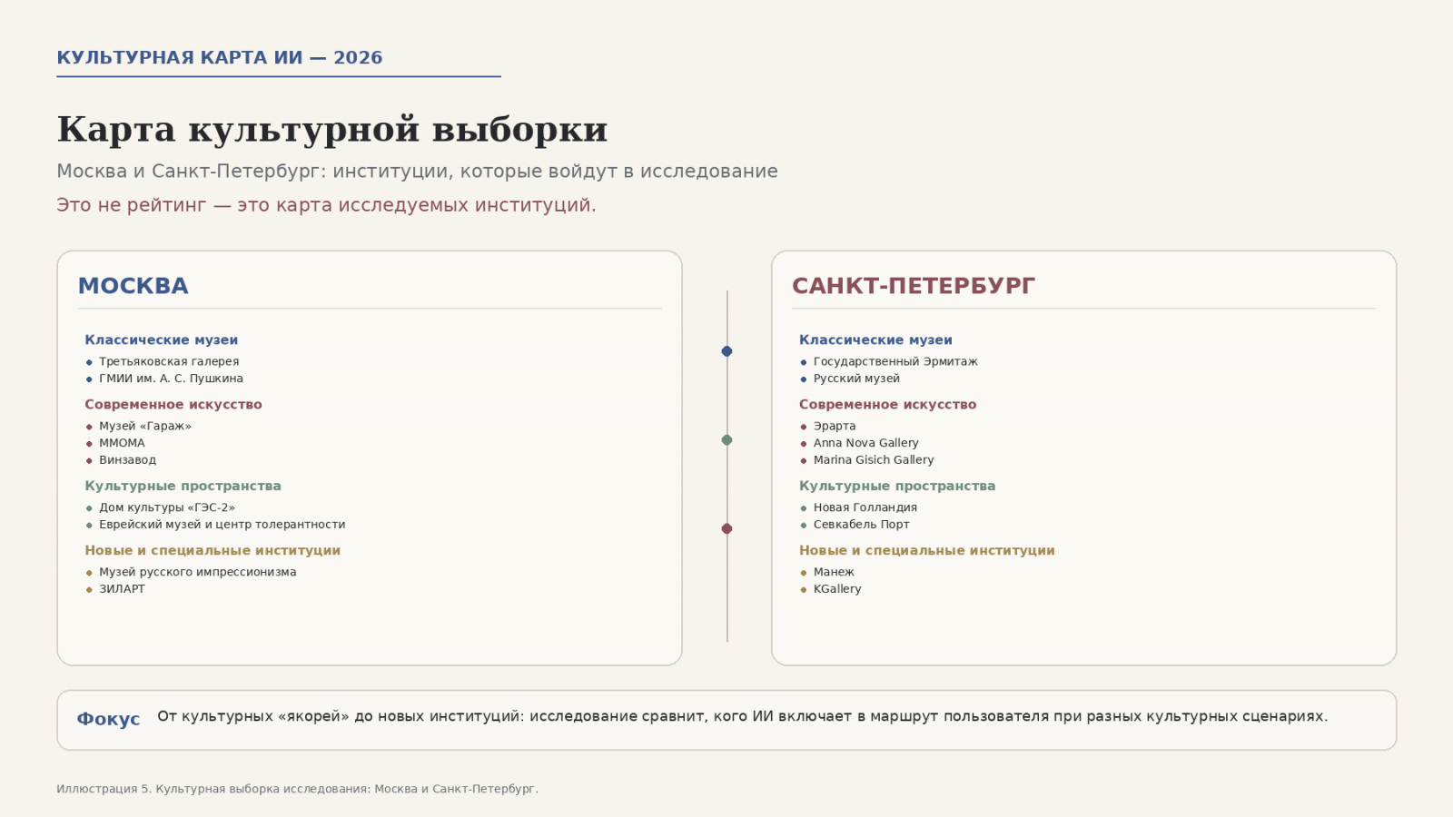Click "Государственный Эрмитаж"

895,361
